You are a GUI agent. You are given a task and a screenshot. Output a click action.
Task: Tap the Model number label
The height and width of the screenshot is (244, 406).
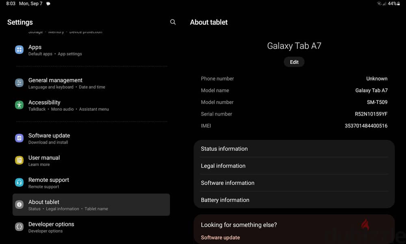[x=217, y=102]
